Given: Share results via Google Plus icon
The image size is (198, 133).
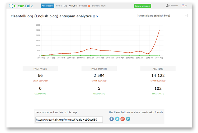Looking at the screenshot, I should pos(122,119).
